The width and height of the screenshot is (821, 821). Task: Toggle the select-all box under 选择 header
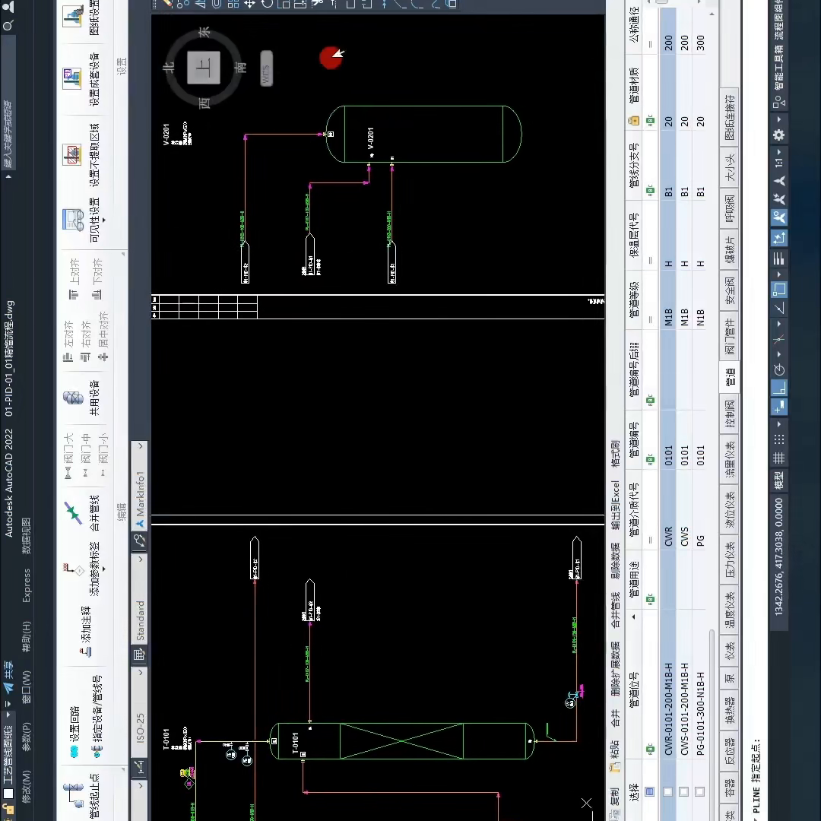[x=650, y=791]
